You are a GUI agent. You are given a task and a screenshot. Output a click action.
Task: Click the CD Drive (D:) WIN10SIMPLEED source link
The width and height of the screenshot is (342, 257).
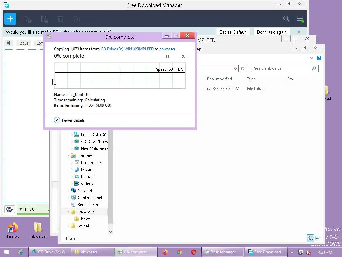pos(127,49)
